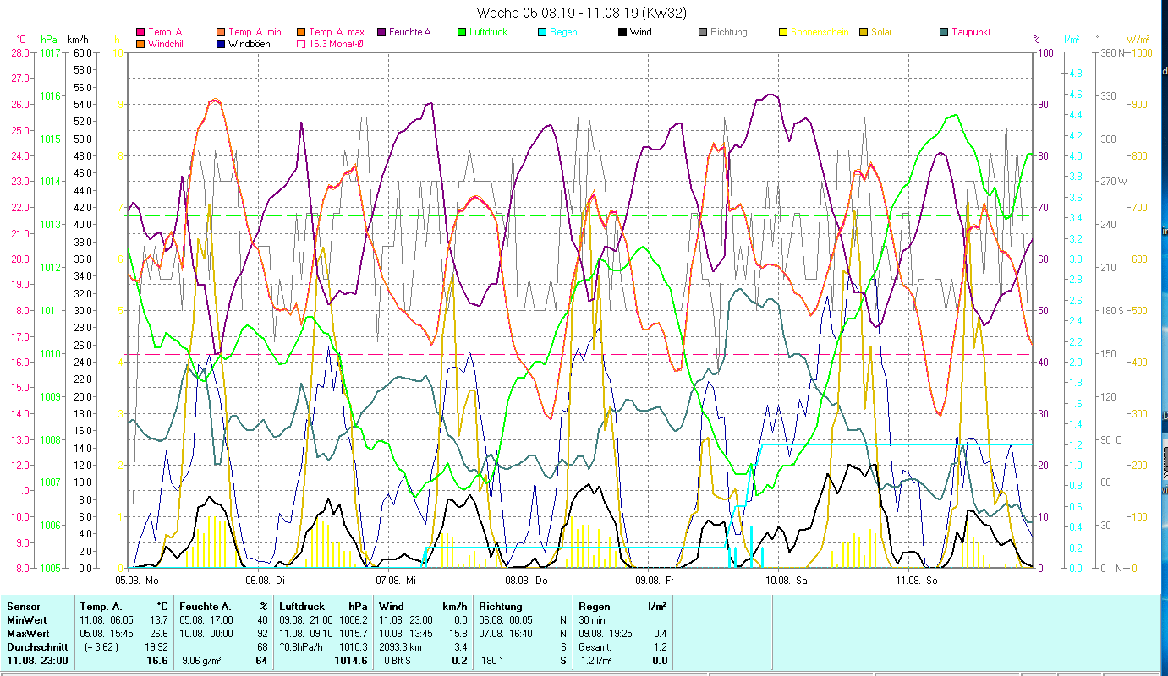
Task: Click the 10.08. 00:00 max humidity timestamp
Action: tap(207, 633)
